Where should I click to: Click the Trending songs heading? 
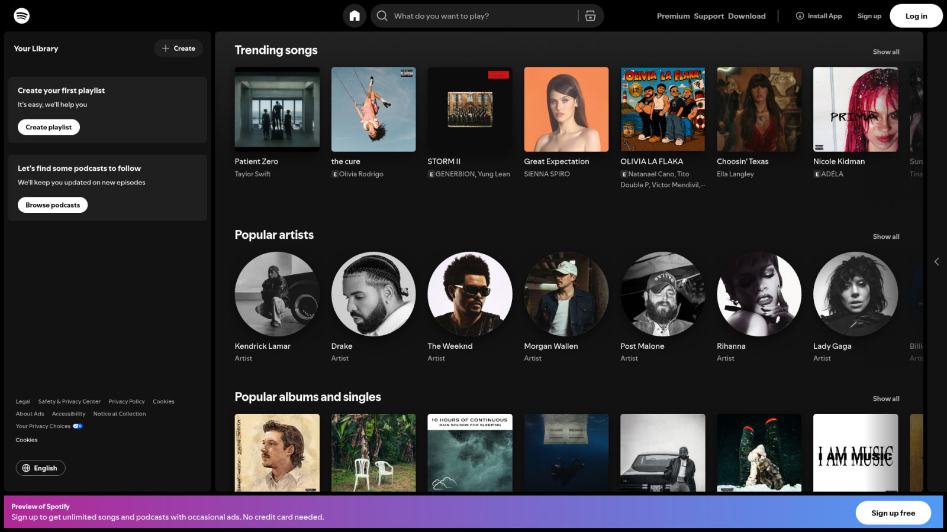(276, 50)
